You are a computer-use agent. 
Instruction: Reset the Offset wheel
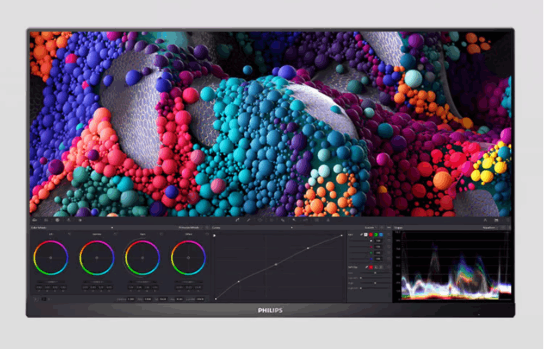[x=207, y=234]
